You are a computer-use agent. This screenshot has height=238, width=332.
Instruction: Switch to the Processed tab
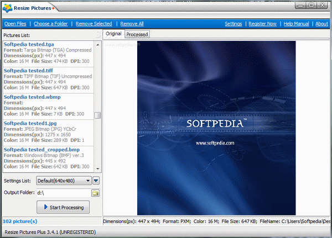click(137, 34)
